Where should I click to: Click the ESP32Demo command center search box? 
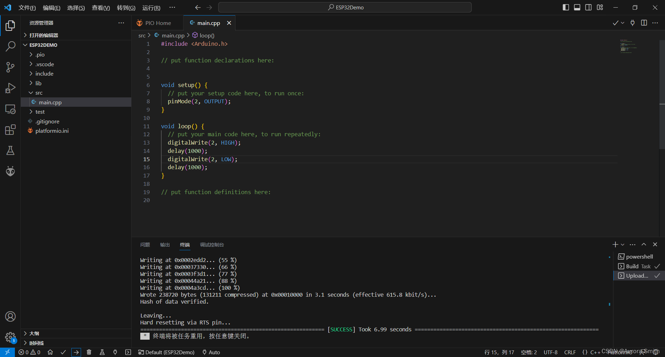pos(345,7)
